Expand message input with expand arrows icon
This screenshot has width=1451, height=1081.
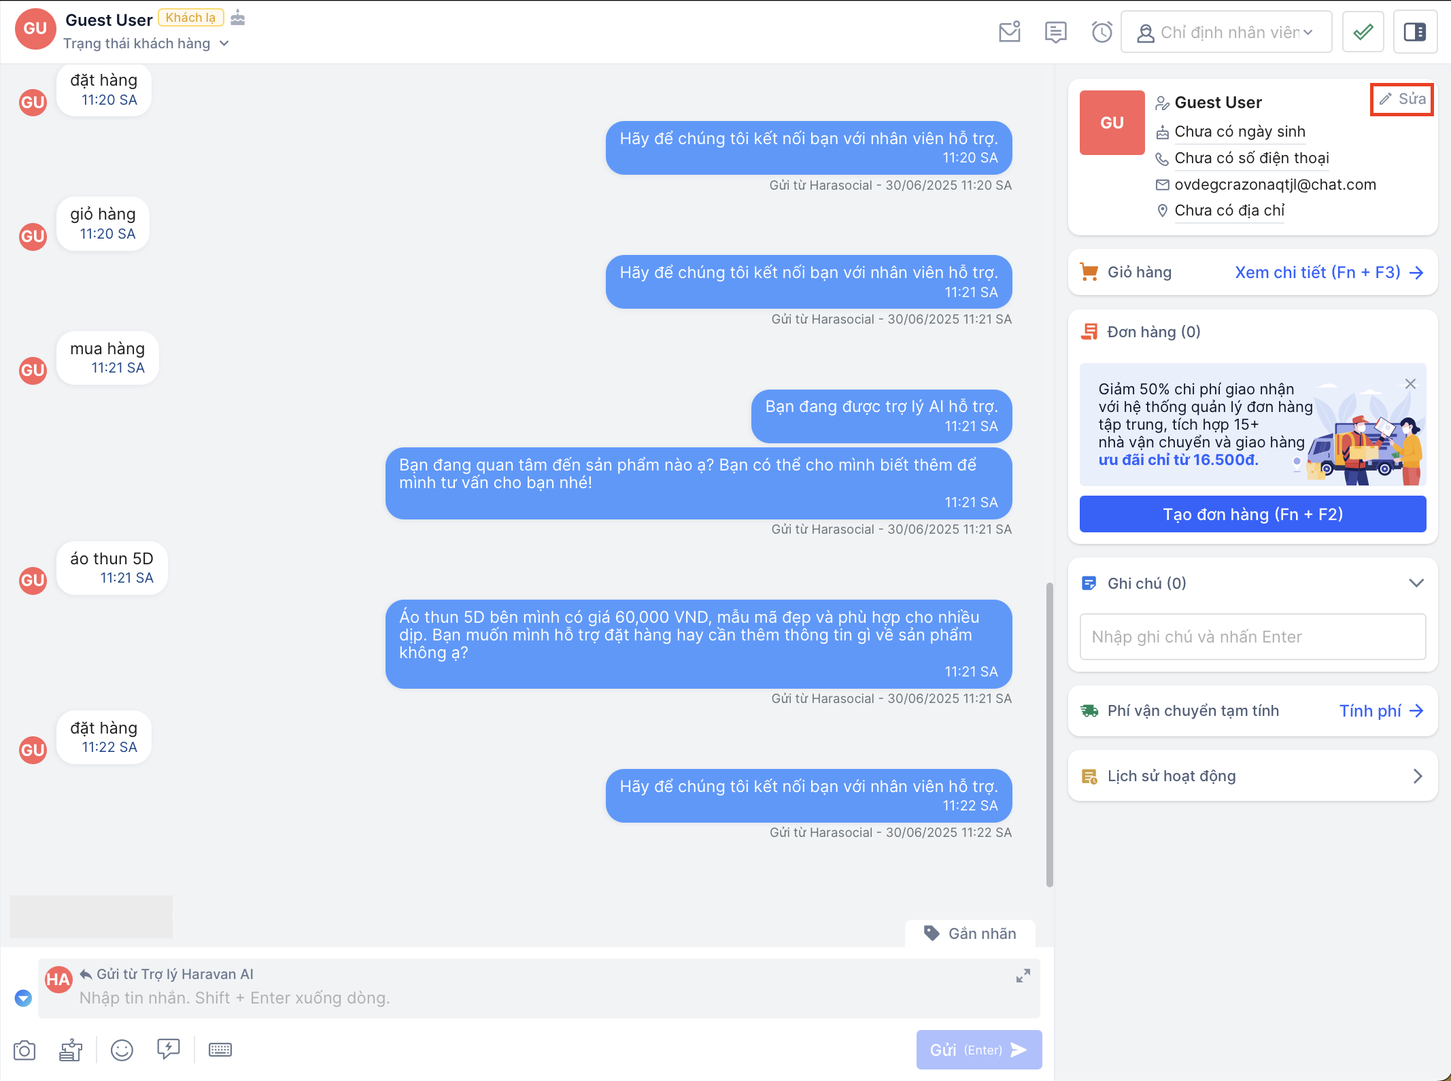point(1023,976)
